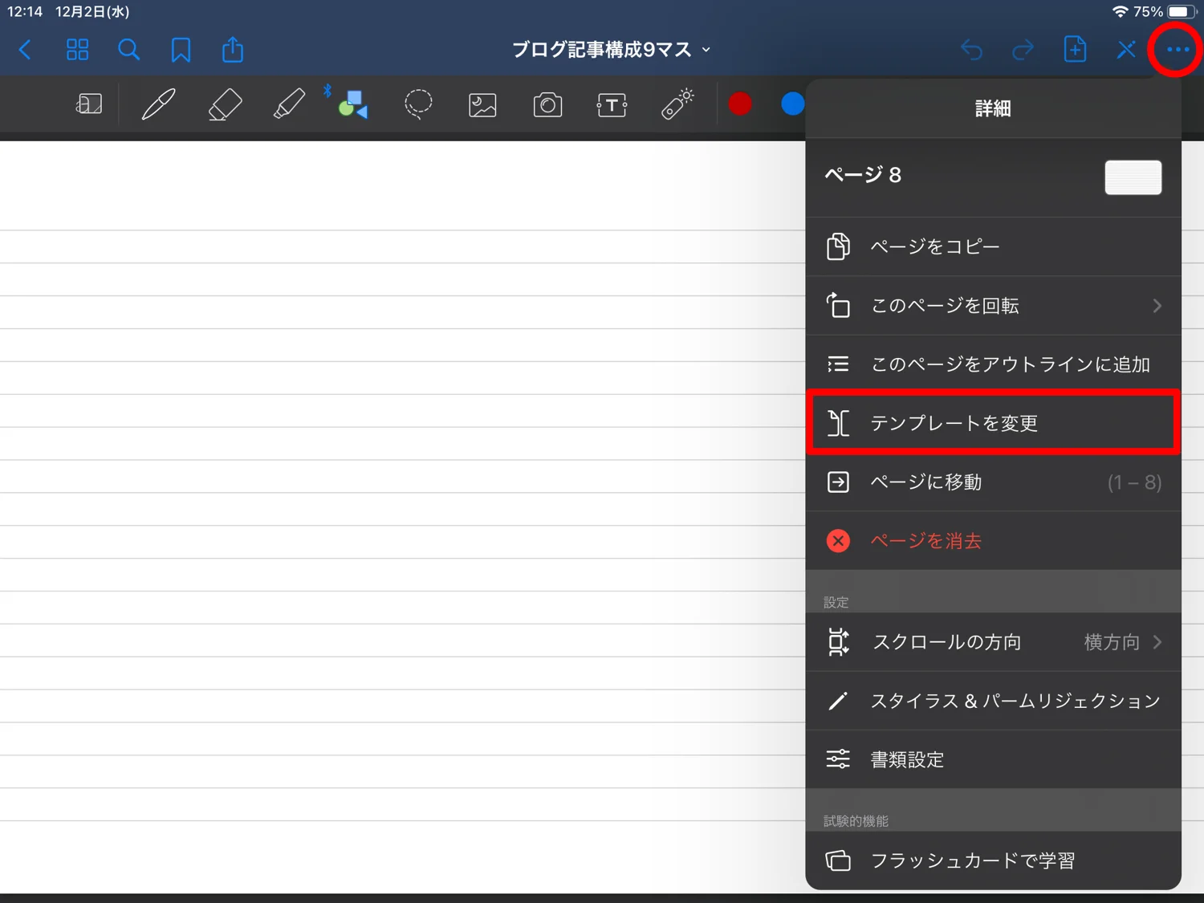Viewport: 1204px width, 903px height.
Task: Select the Pen tool in the toolbar
Action: click(158, 104)
